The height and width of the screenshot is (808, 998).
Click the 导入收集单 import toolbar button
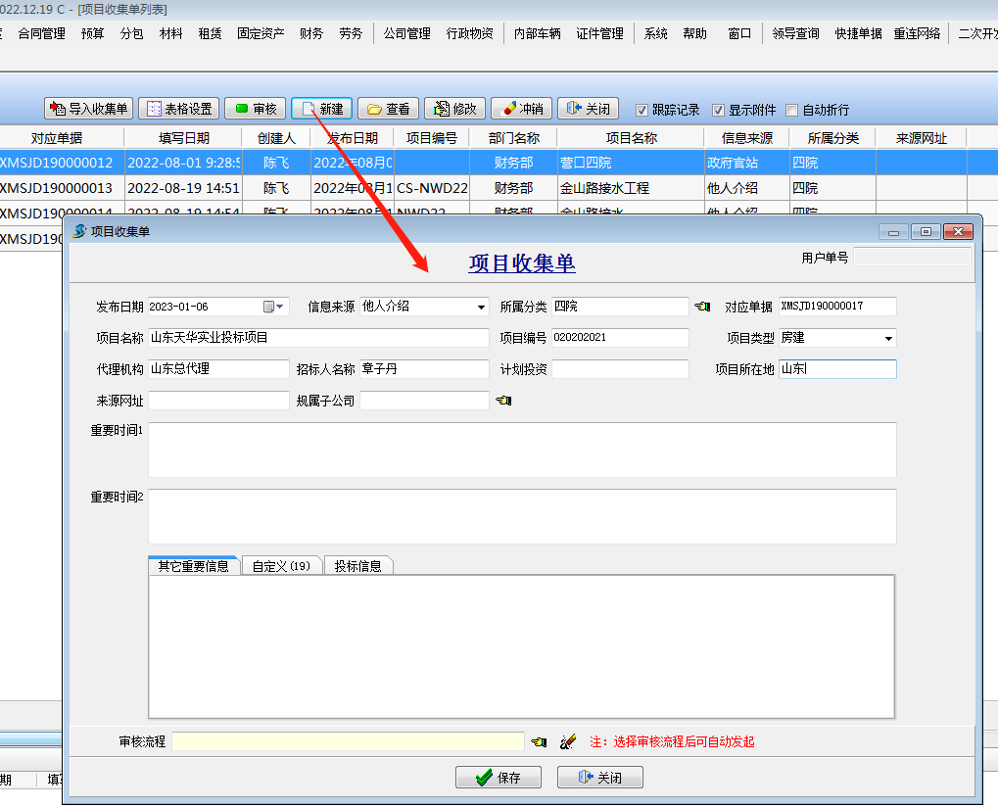[x=89, y=109]
